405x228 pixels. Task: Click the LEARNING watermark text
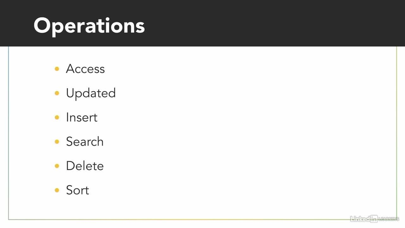click(x=389, y=219)
